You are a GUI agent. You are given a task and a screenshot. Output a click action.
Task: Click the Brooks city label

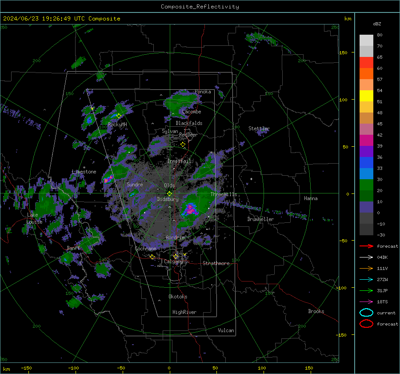[x=316, y=311]
